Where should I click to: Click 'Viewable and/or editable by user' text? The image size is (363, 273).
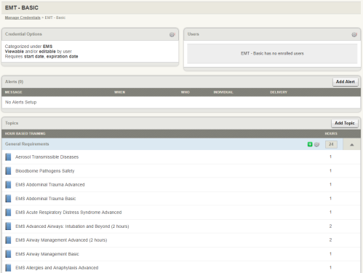pos(39,52)
